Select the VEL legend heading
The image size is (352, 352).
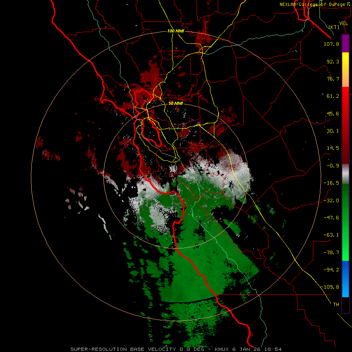point(343,23)
